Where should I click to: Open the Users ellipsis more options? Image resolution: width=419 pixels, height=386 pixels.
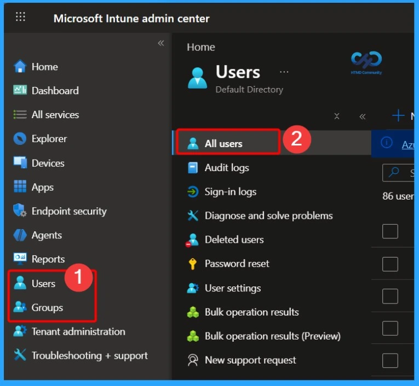284,72
